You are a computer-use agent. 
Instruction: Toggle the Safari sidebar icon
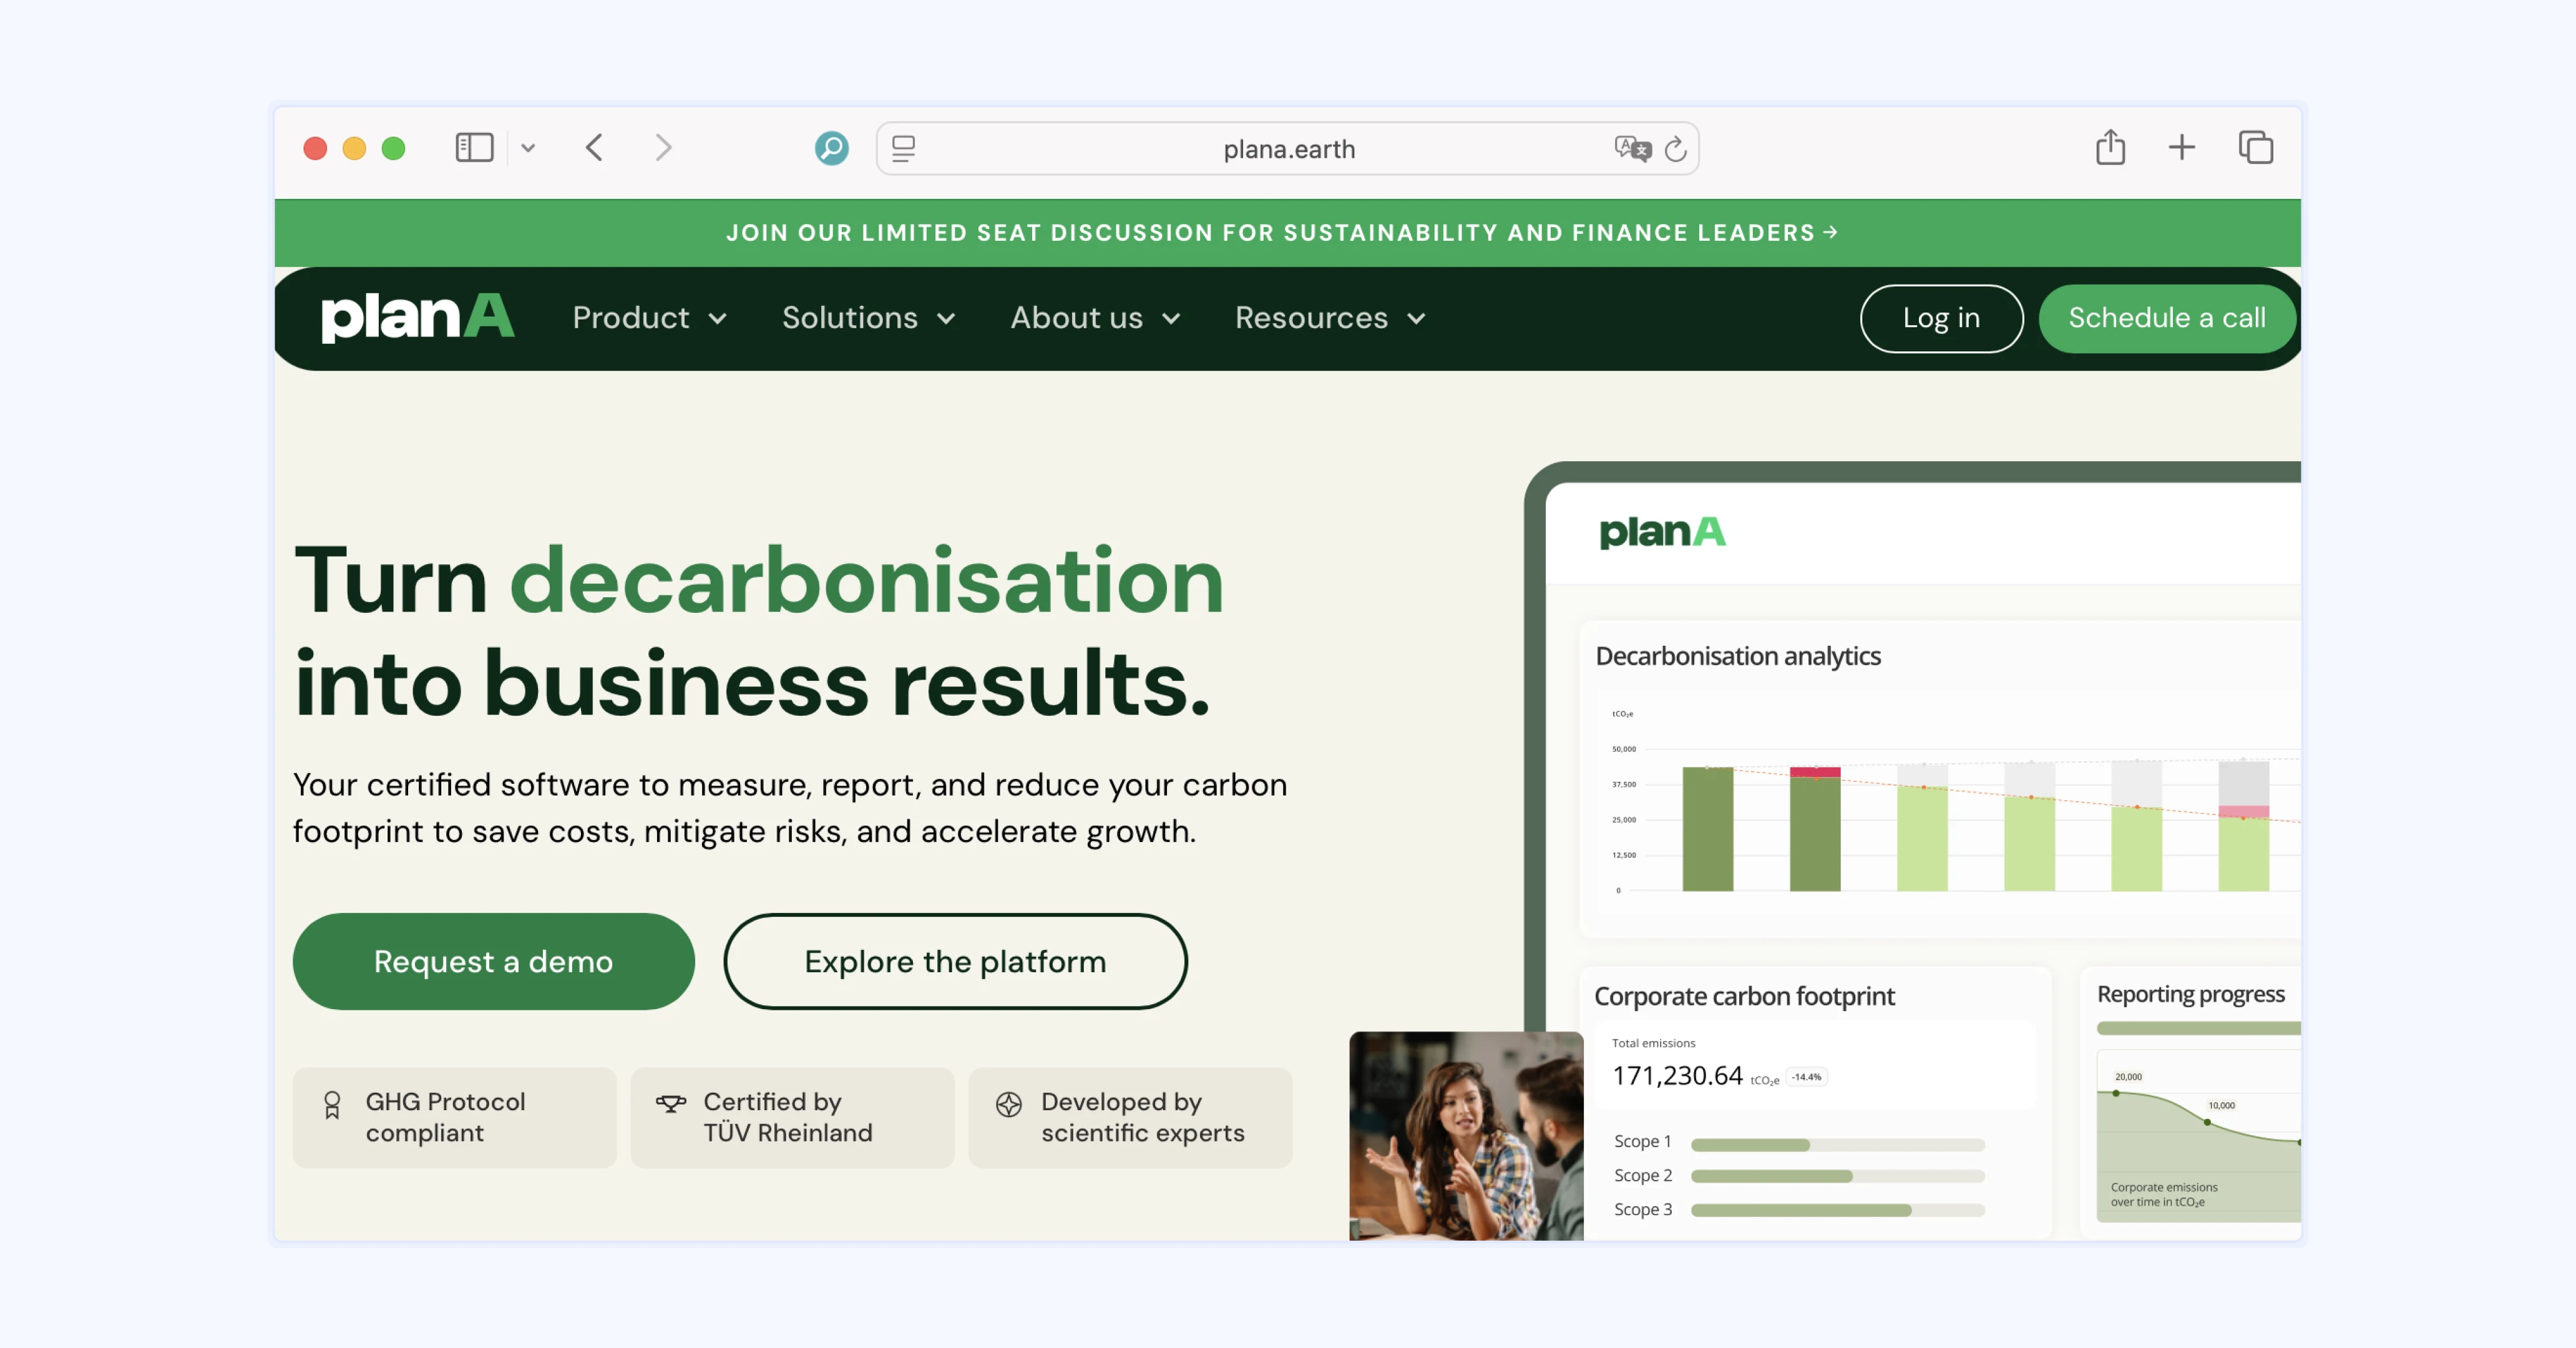point(474,148)
